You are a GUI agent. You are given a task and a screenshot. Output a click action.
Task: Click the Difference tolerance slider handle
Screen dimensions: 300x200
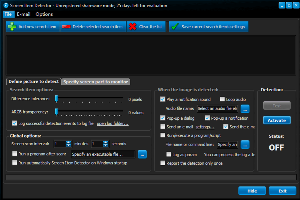[x=56, y=99]
